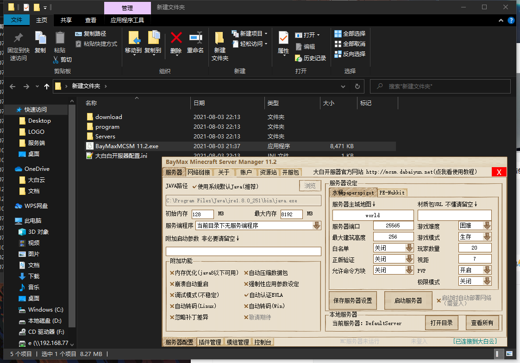Open the hardcore mode dropdown

point(487,282)
